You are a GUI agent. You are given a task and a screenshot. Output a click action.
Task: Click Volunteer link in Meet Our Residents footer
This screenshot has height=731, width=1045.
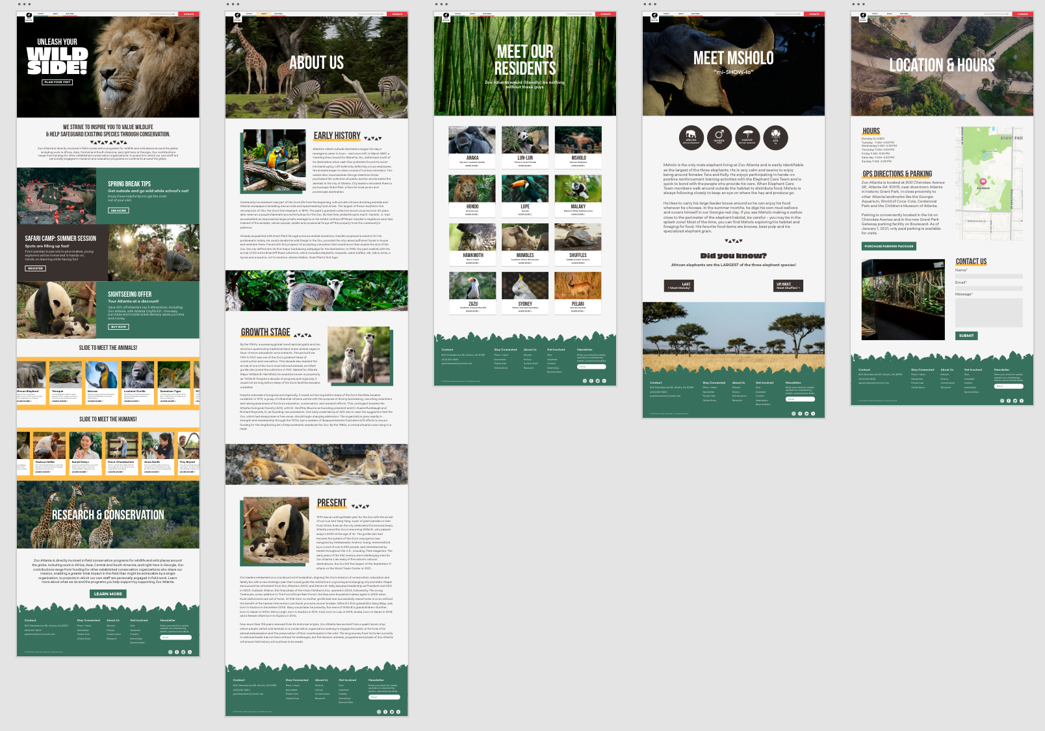(x=552, y=360)
